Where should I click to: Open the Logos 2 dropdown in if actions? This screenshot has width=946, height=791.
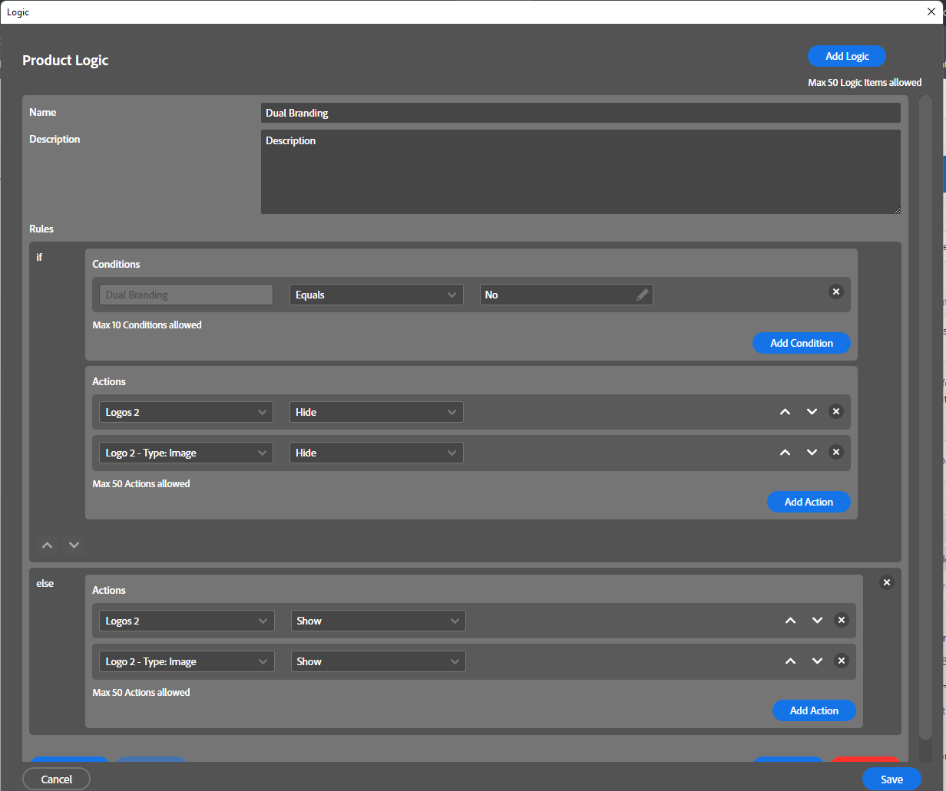(186, 412)
